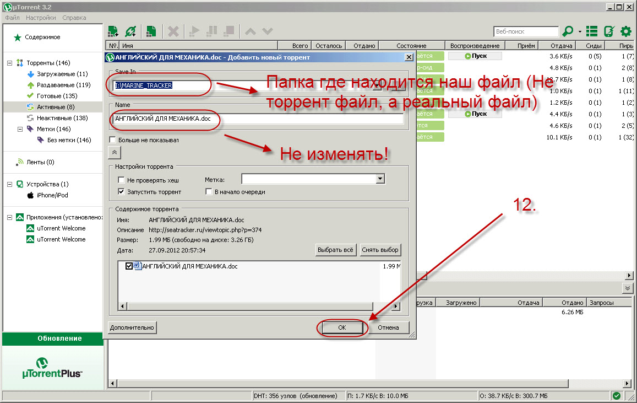Click the web search magnifier icon
This screenshot has width=637, height=403.
(568, 31)
